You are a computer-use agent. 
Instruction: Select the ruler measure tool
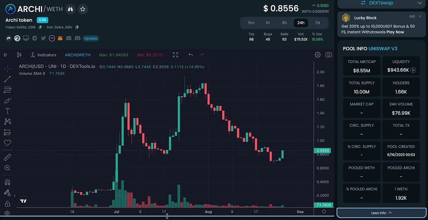click(x=7, y=157)
